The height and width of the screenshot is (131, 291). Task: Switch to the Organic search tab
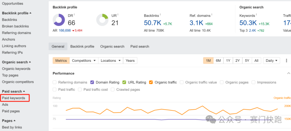(112, 46)
